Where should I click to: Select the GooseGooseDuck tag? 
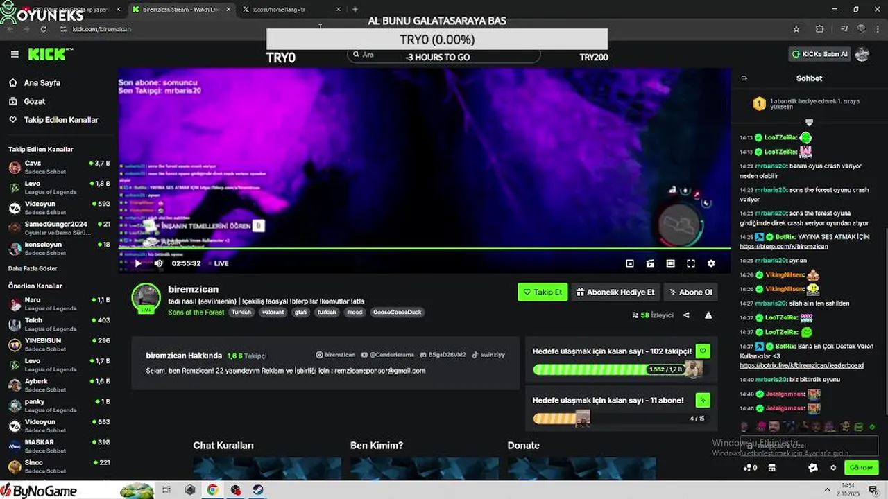(x=397, y=313)
